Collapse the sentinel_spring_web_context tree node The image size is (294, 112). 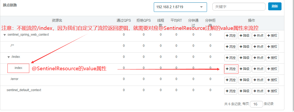(x=5, y=35)
